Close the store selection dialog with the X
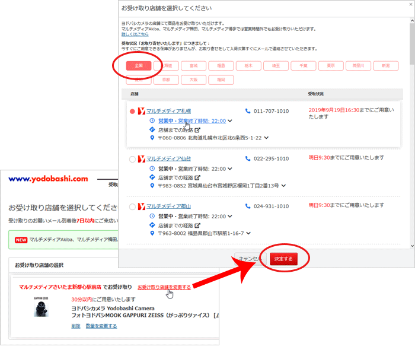The image size is (415, 356). (411, 5)
